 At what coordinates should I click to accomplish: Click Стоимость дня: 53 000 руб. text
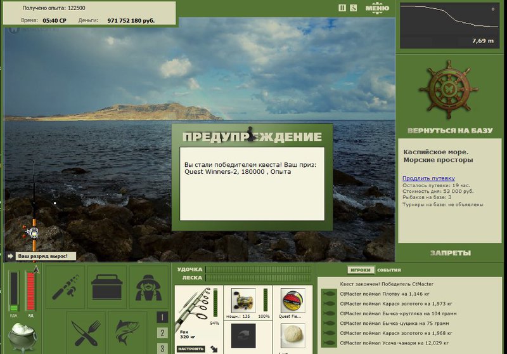438,191
